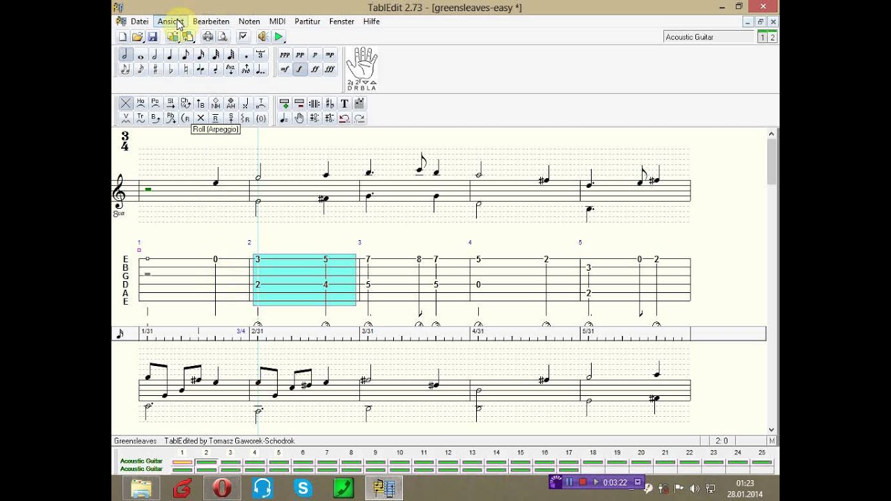Toggle the dotted note button
Viewport: 891px width, 501px height.
click(246, 55)
